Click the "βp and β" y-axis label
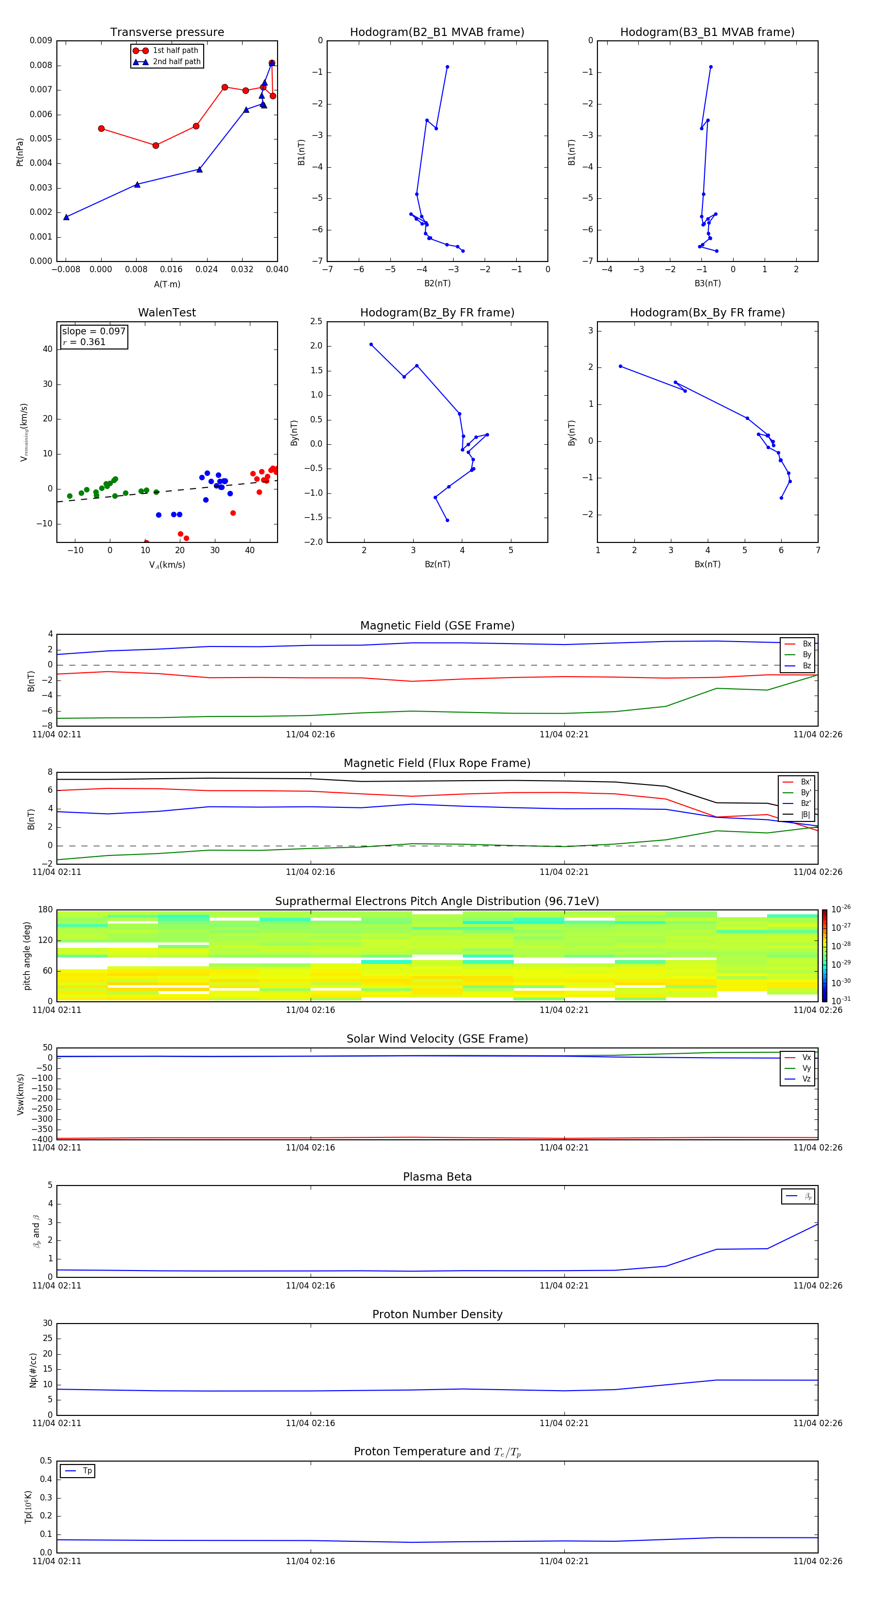The width and height of the screenshot is (875, 1604). tap(36, 1231)
